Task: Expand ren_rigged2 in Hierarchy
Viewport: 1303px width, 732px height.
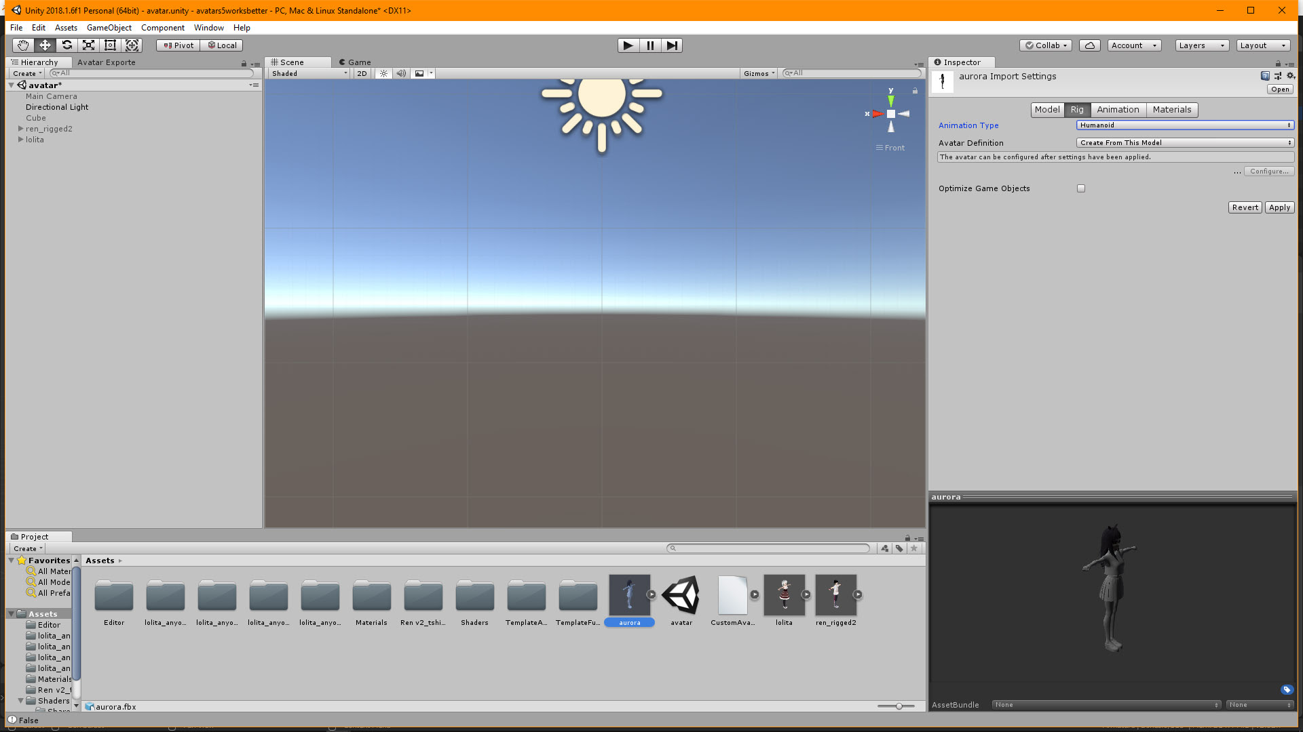Action: [20, 129]
